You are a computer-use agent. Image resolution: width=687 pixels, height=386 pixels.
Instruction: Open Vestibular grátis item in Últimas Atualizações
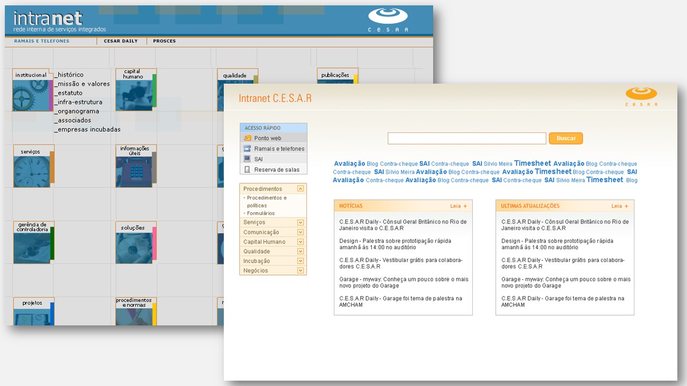563,263
